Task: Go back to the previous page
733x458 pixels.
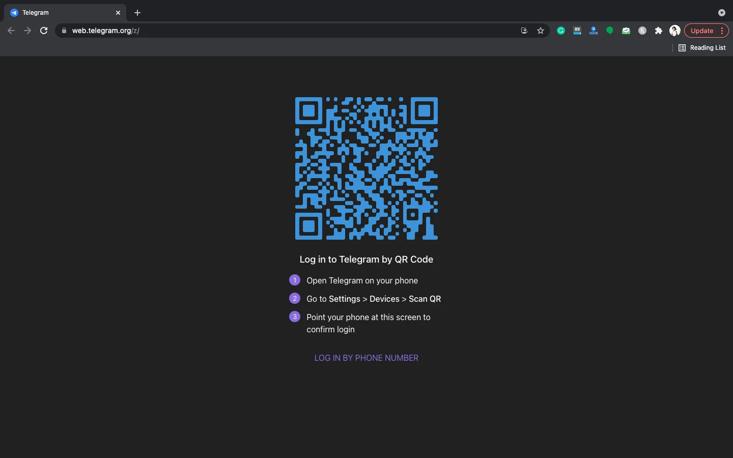Action: pos(11,31)
